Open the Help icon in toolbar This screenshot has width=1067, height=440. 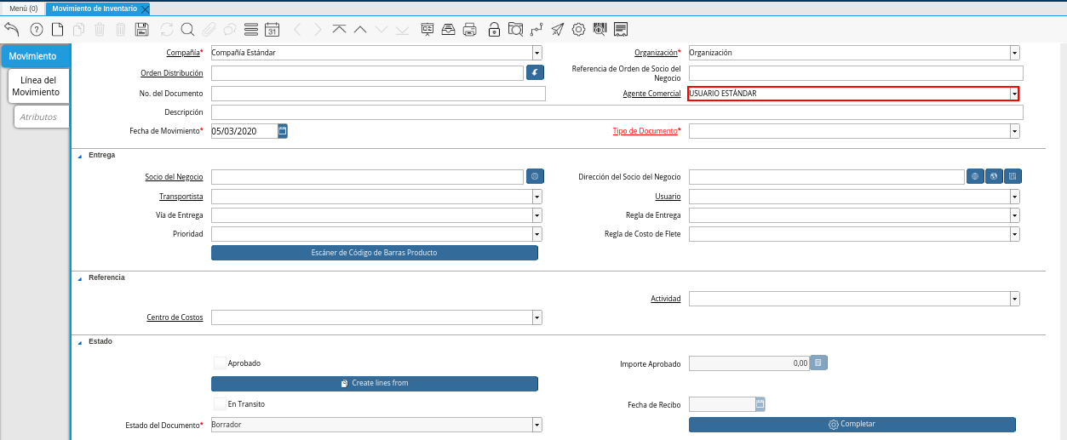coord(37,29)
